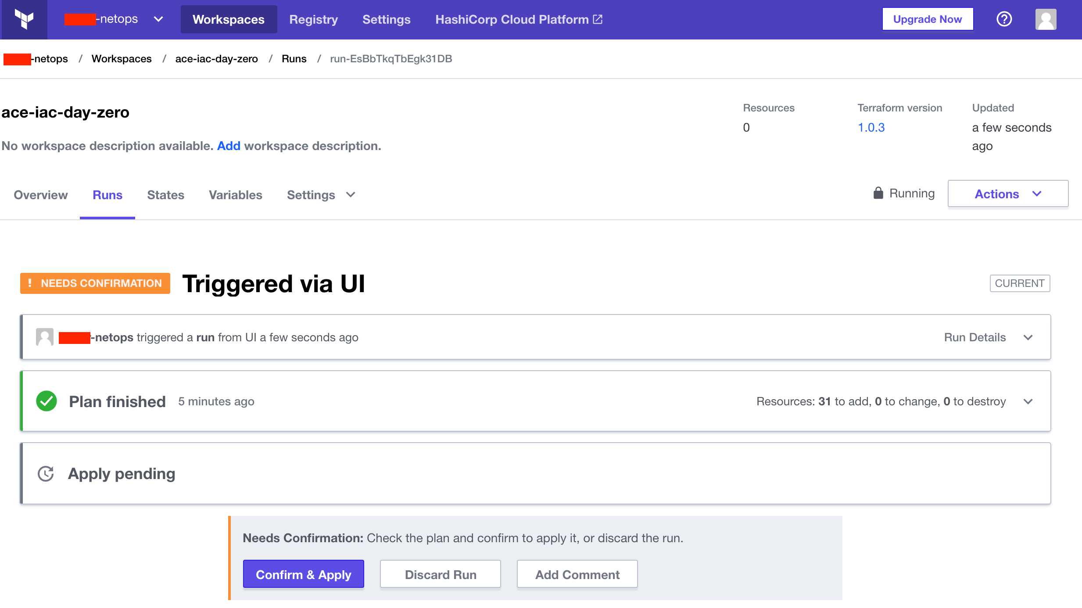Click the ace-iac-day-zero workspace title
1082x608 pixels.
coord(65,112)
